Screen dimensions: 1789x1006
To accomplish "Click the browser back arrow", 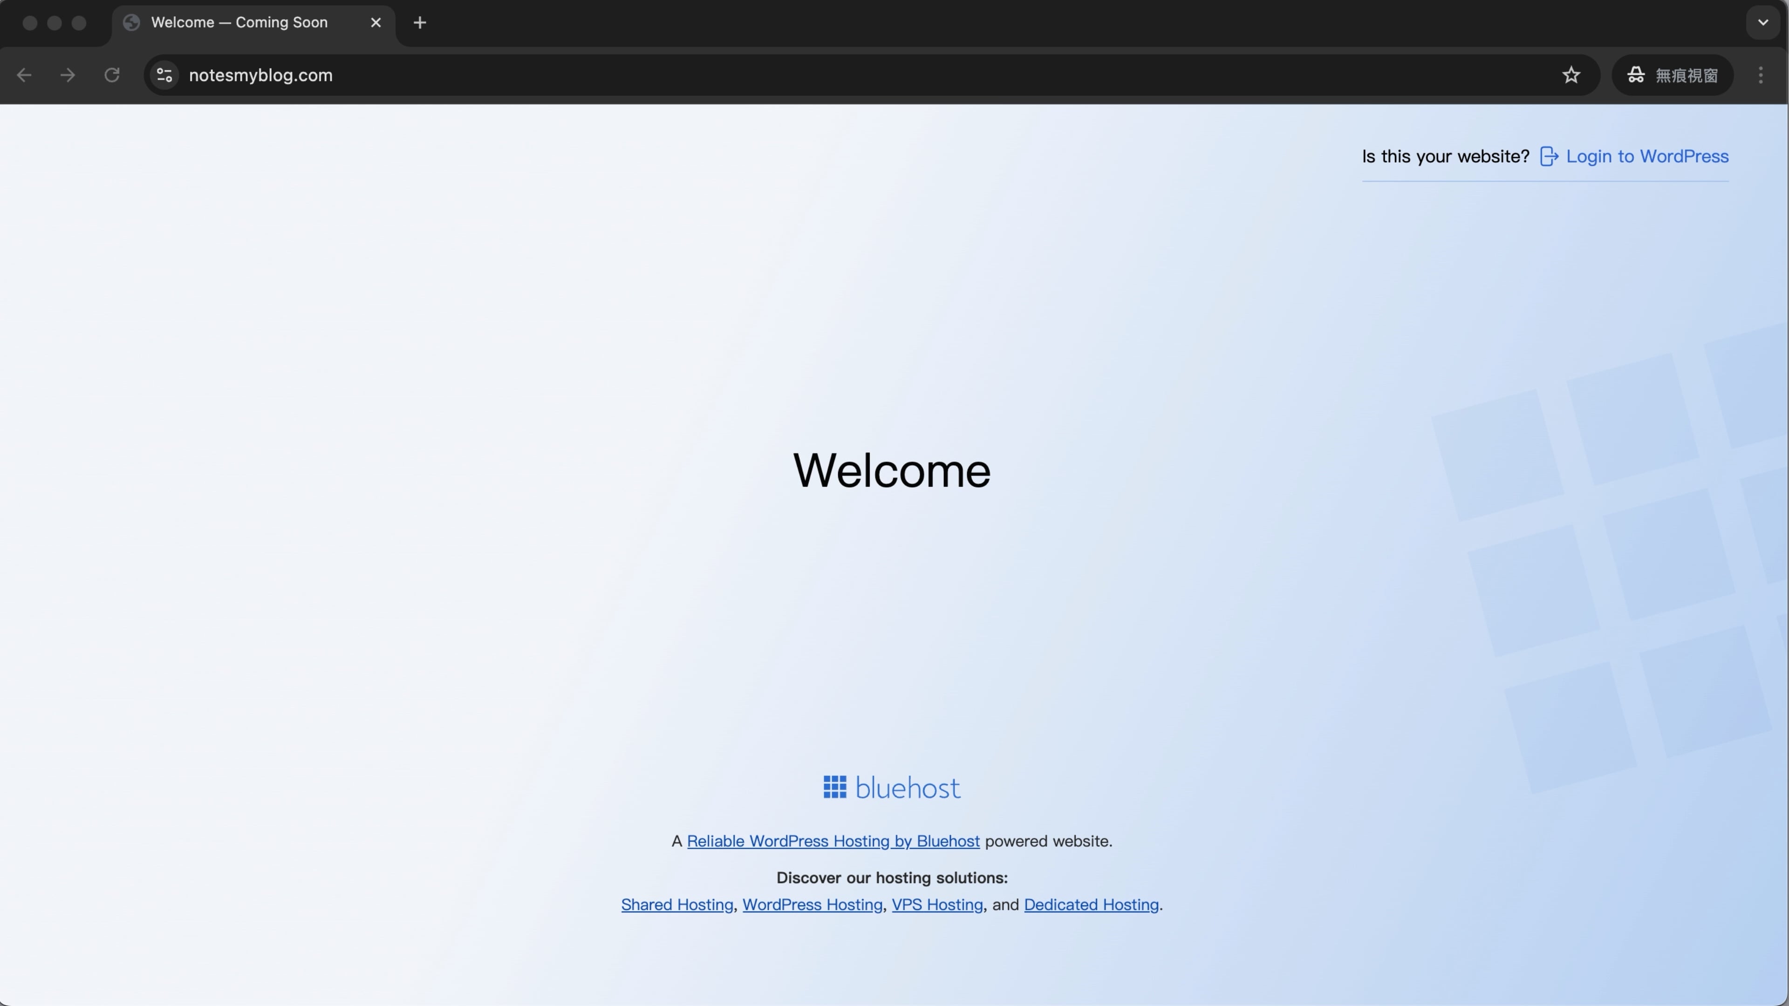I will pos(24,75).
